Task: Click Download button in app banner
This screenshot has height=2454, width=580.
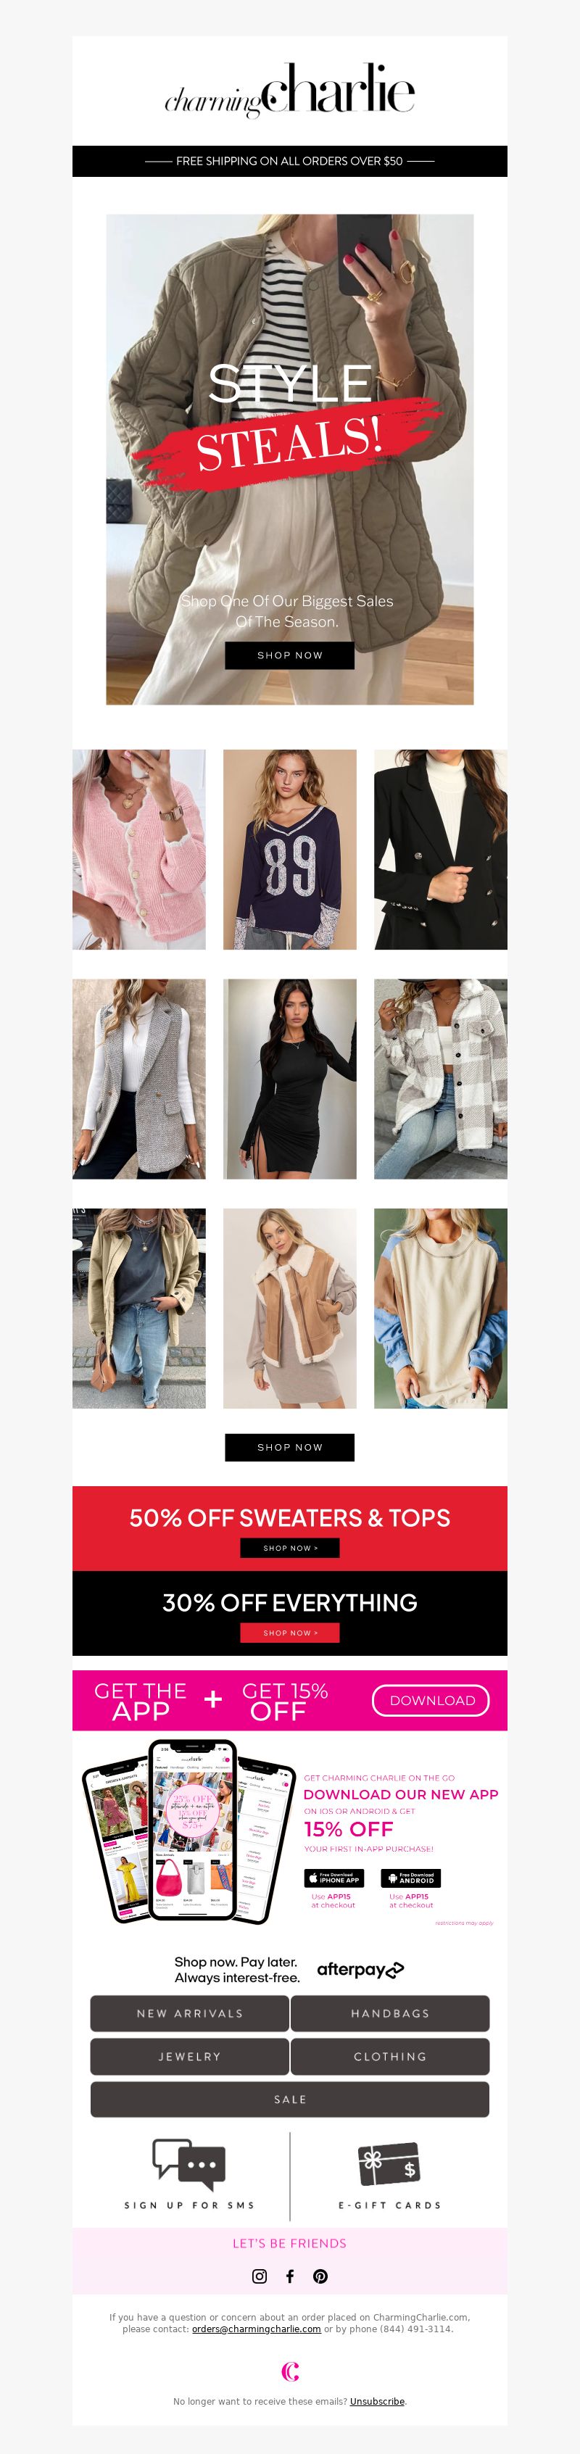Action: (x=431, y=1699)
